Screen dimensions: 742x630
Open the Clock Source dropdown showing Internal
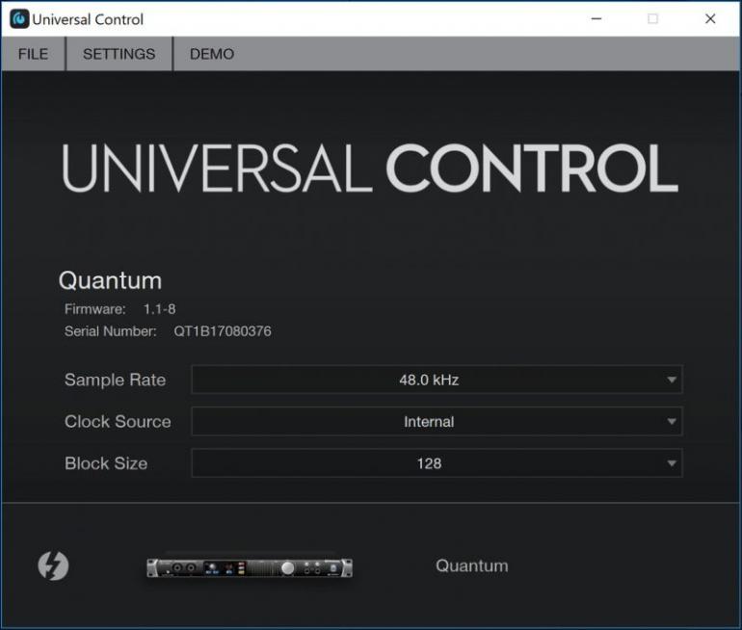coord(437,421)
